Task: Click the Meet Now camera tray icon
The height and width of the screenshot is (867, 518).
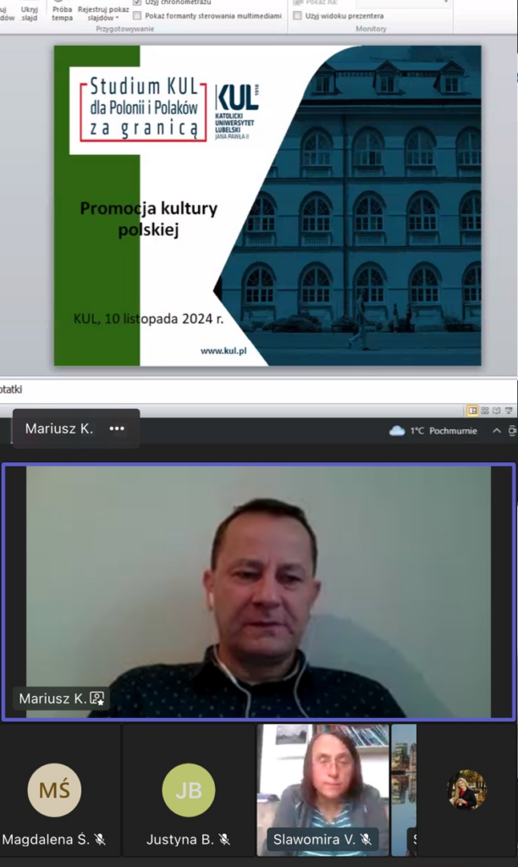Action: [x=512, y=431]
